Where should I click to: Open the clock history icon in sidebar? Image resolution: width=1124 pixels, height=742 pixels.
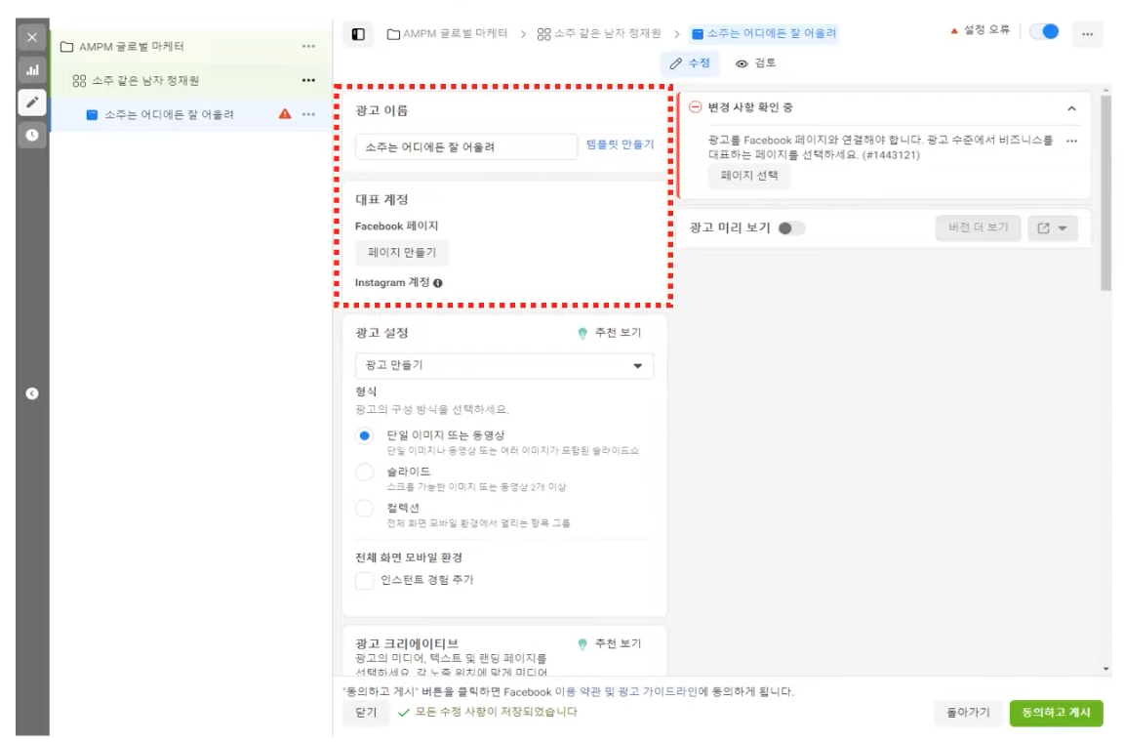(31, 135)
